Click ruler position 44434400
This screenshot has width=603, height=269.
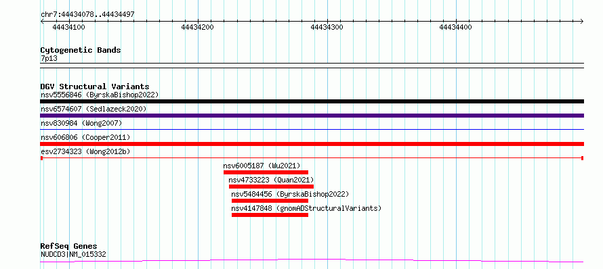pos(456,27)
